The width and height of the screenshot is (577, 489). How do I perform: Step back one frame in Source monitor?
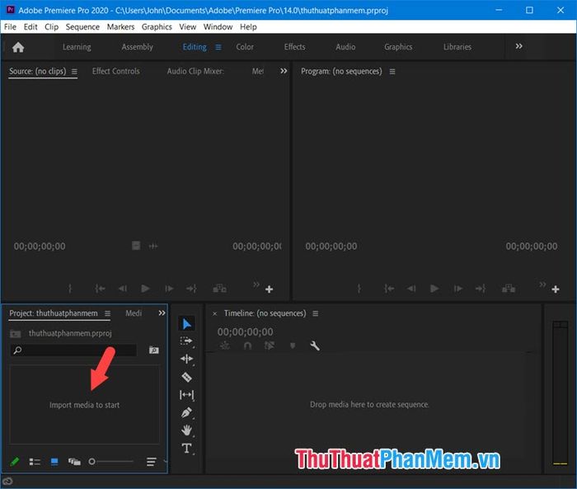[x=123, y=289]
